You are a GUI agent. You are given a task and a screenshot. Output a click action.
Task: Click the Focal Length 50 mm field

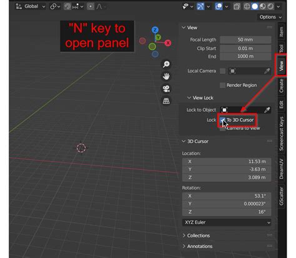245,40
